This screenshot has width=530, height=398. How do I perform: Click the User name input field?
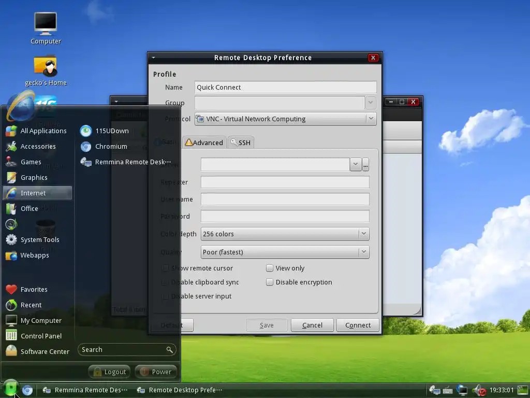pos(285,199)
